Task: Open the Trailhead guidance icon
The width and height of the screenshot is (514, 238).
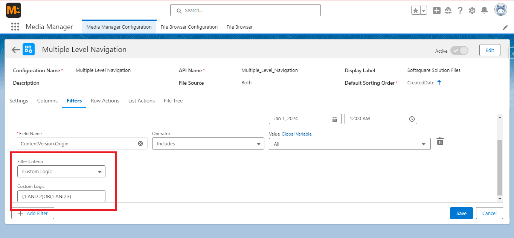Action: [x=448, y=11]
